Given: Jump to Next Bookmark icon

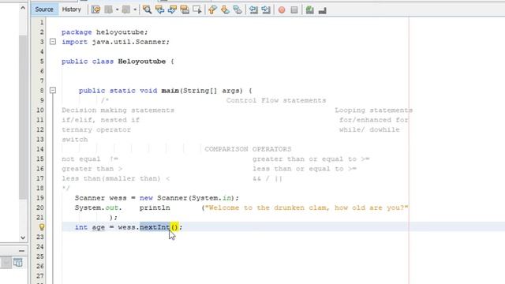Looking at the screenshot, I should (x=225, y=10).
